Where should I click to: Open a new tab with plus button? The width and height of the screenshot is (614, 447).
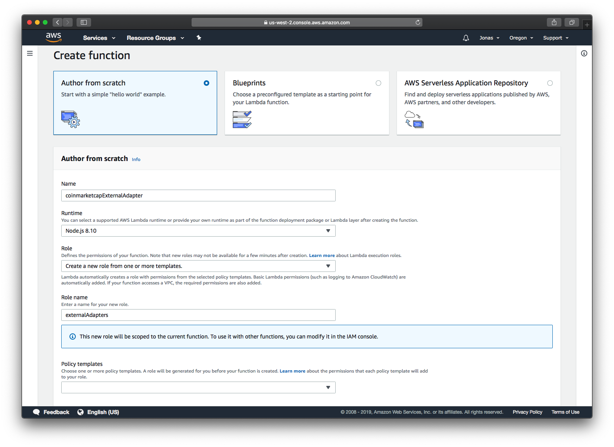point(587,25)
